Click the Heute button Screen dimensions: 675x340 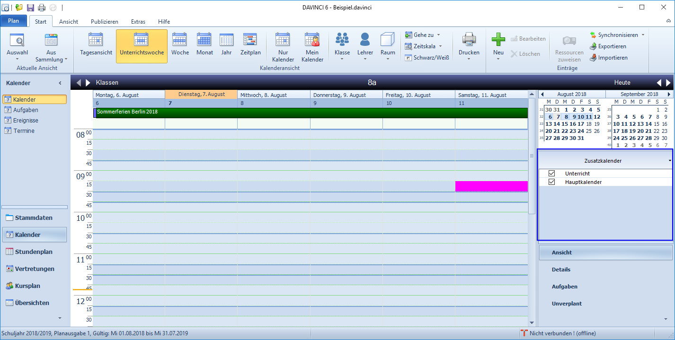click(622, 82)
